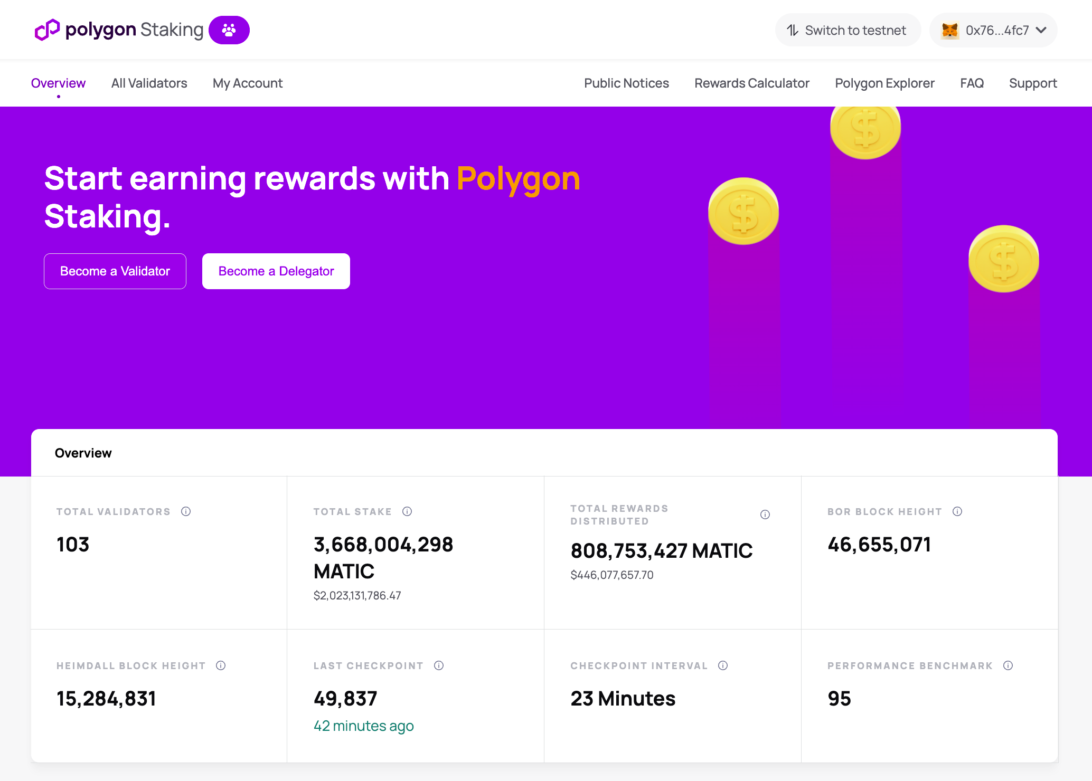
Task: Click the info icon beside Heimdall Block Height
Action: click(221, 665)
